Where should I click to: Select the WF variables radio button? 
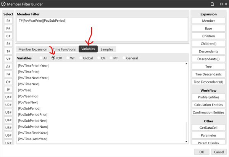[x=68, y=58]
